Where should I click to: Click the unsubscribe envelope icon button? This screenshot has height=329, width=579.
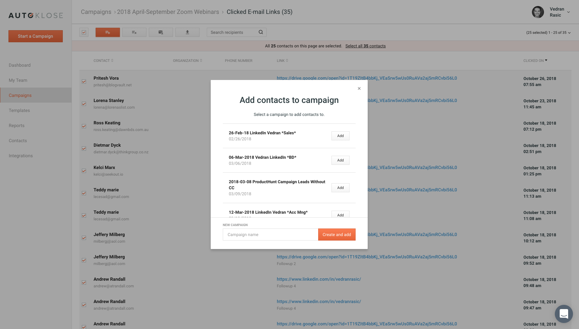(161, 32)
